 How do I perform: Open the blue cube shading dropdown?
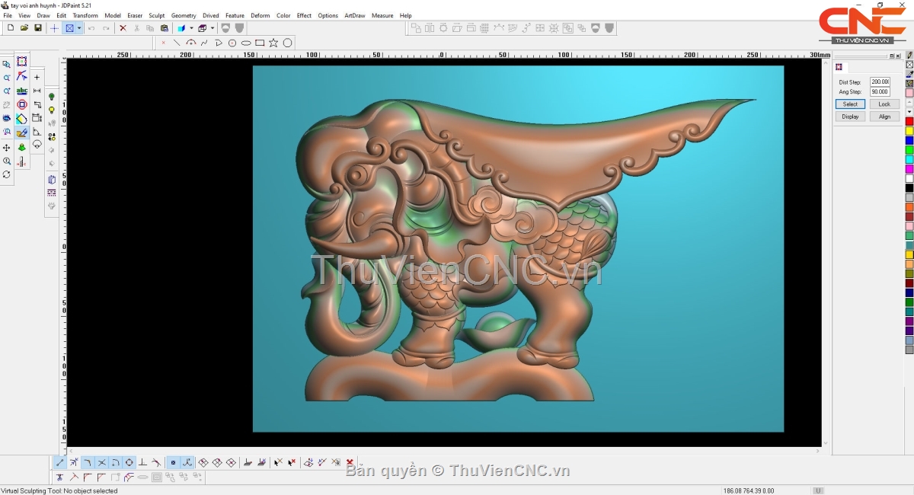tap(191, 28)
